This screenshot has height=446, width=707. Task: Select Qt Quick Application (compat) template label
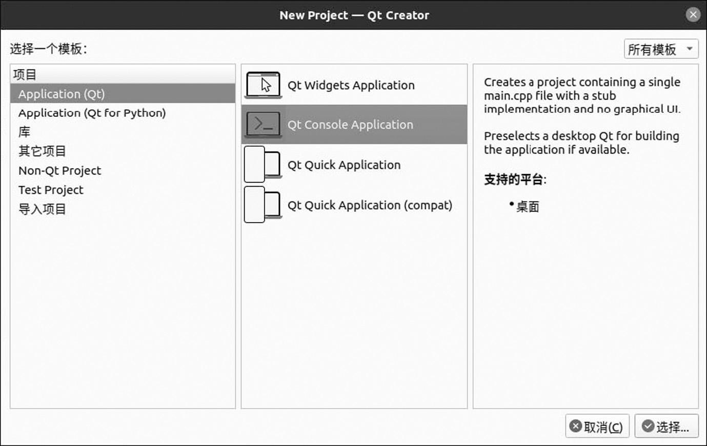(370, 205)
